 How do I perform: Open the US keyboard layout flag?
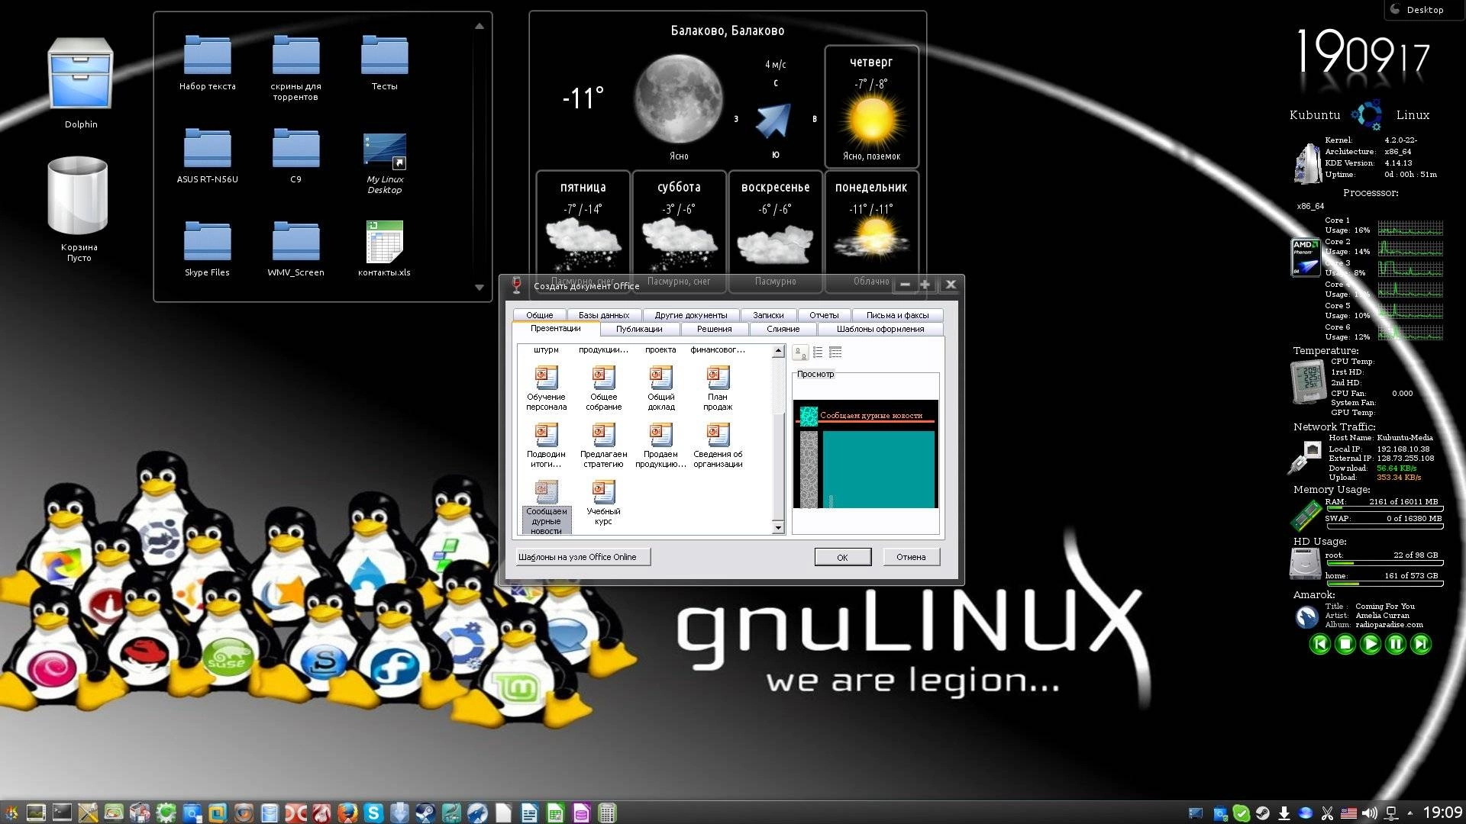click(x=1348, y=813)
